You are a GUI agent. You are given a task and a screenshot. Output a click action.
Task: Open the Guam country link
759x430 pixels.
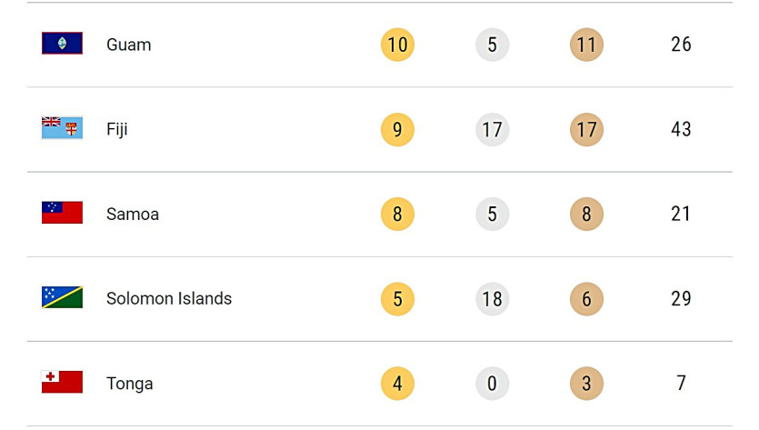129,45
